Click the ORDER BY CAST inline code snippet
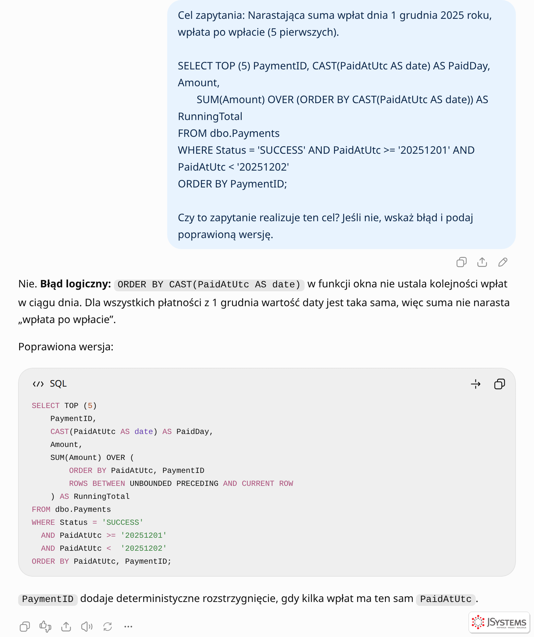This screenshot has height=637, width=534. [x=209, y=284]
